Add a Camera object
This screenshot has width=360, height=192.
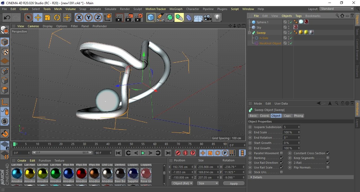coord(208,18)
